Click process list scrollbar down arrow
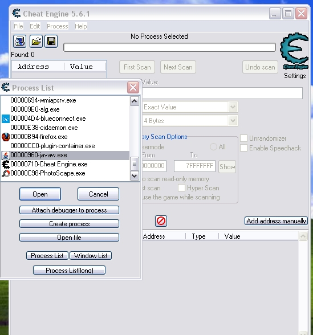The height and width of the screenshot is (335, 313). tap(135, 176)
